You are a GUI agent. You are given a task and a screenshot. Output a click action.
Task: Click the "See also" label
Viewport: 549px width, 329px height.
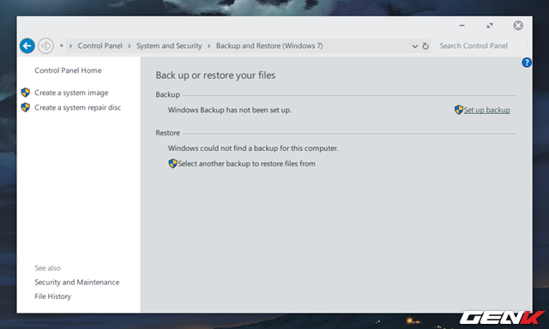(48, 268)
